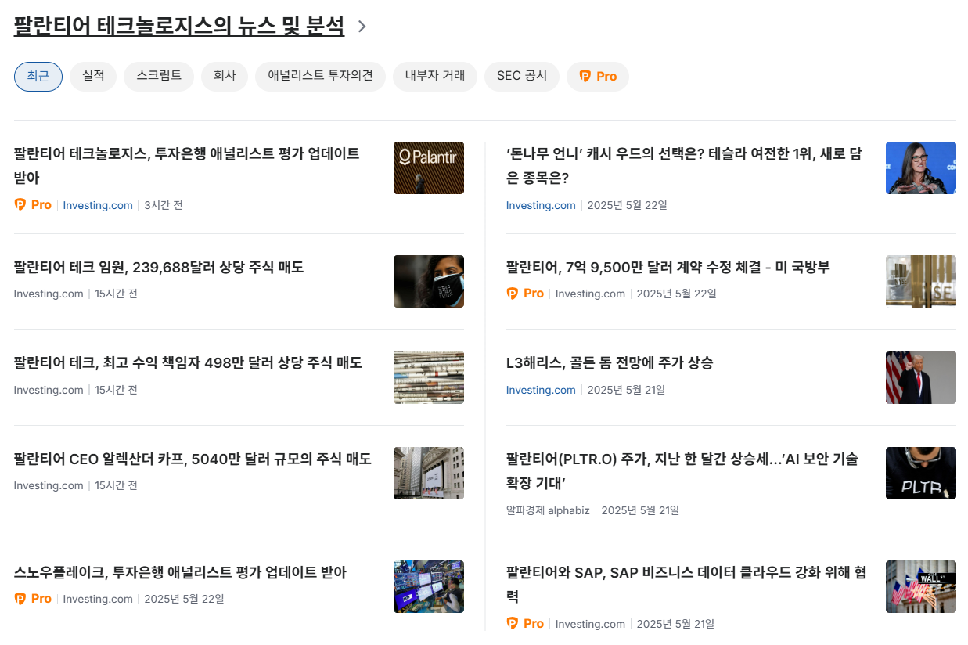Click newspaper stack thumbnail image
Image resolution: width=968 pixels, height=645 pixels.
[429, 377]
